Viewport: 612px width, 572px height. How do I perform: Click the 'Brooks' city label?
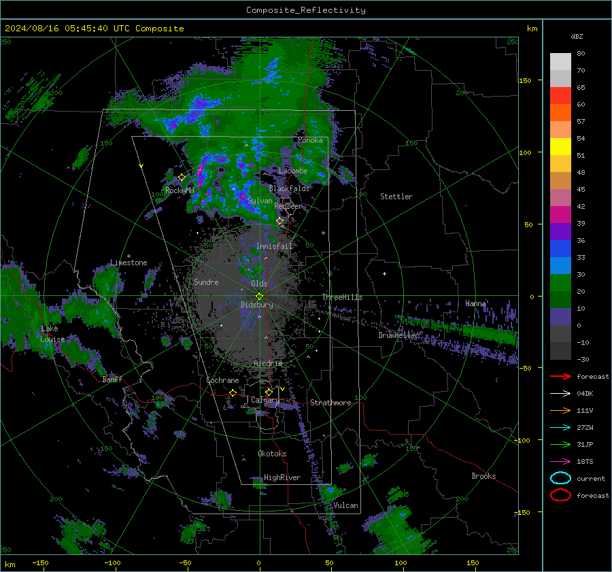(x=483, y=476)
